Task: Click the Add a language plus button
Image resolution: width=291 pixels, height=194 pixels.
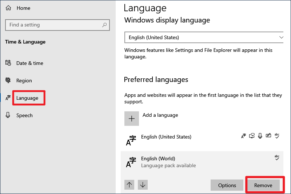Action: [x=132, y=119]
